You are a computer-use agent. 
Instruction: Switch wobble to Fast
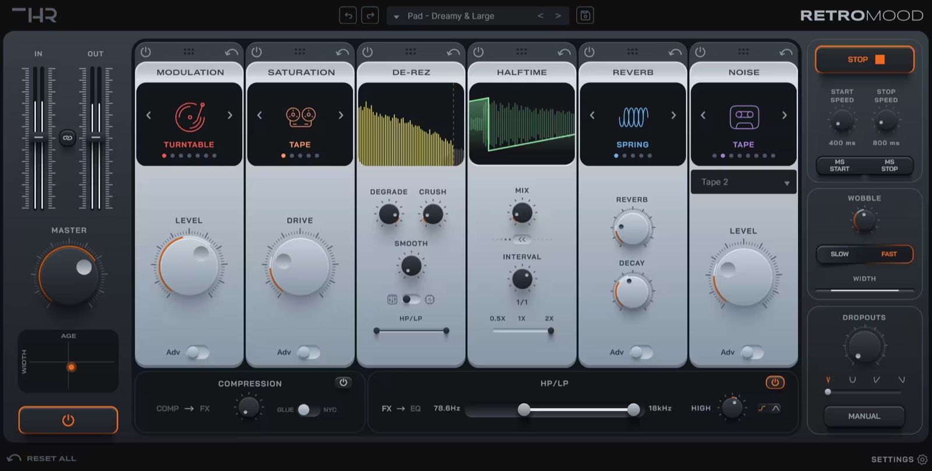click(x=889, y=254)
